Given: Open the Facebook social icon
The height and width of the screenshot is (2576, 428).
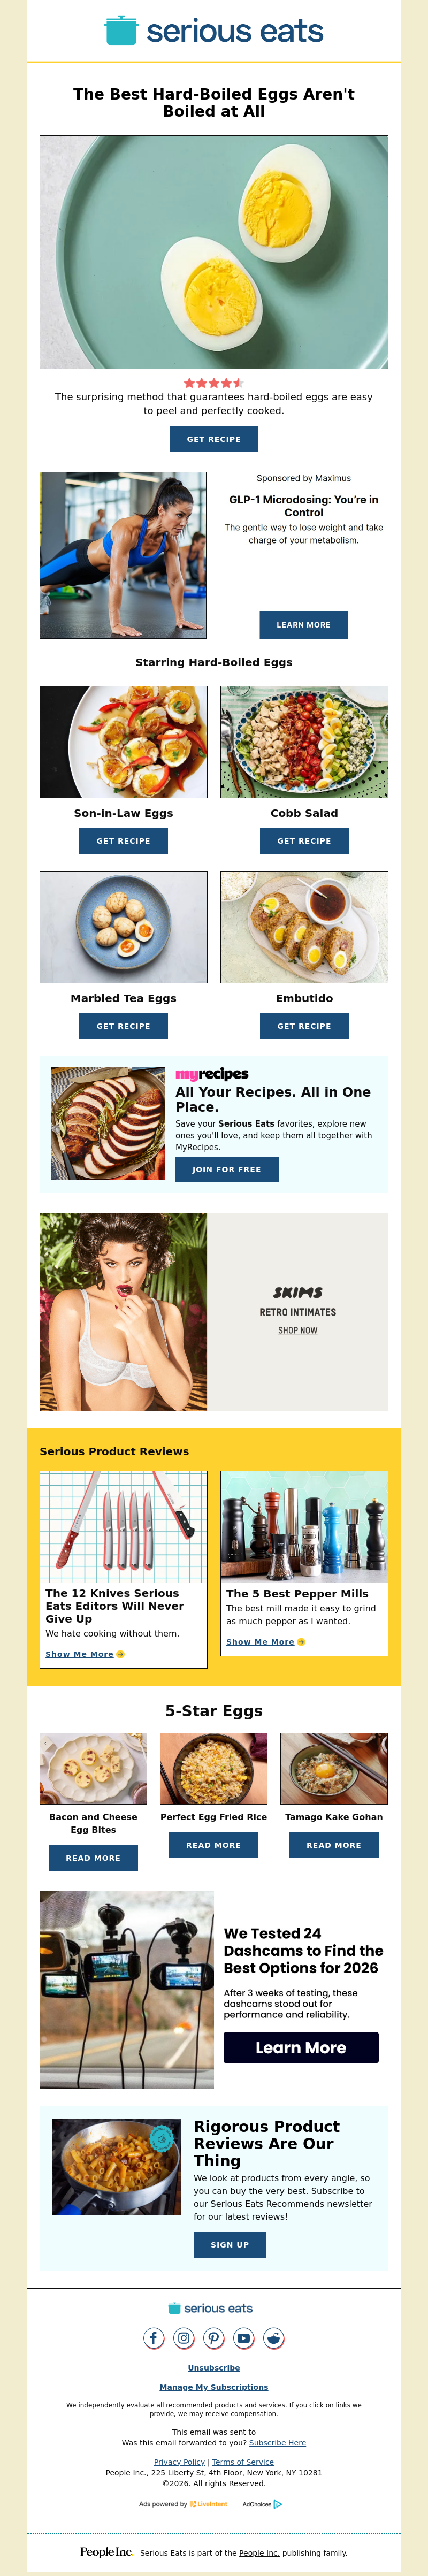Looking at the screenshot, I should click(154, 2338).
